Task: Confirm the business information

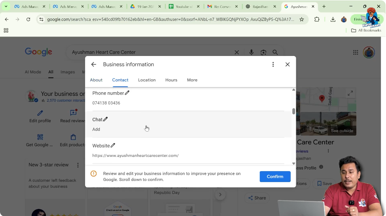Action: tap(275, 177)
